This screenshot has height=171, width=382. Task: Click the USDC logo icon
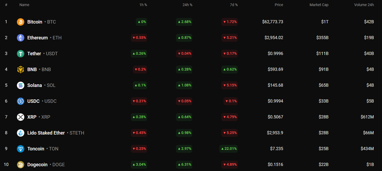pyautogui.click(x=21, y=101)
